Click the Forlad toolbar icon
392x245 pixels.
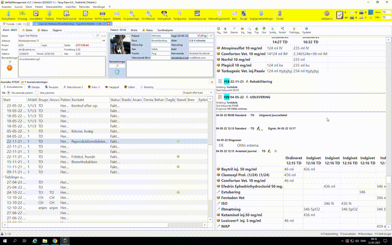(280, 15)
